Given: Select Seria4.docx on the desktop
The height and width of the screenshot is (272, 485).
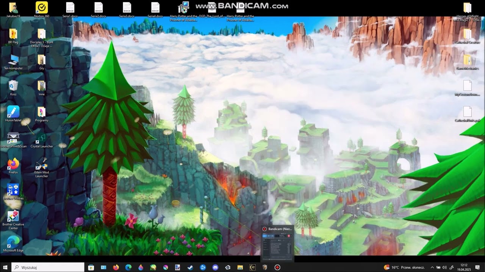Looking at the screenshot, I should pos(155,9).
